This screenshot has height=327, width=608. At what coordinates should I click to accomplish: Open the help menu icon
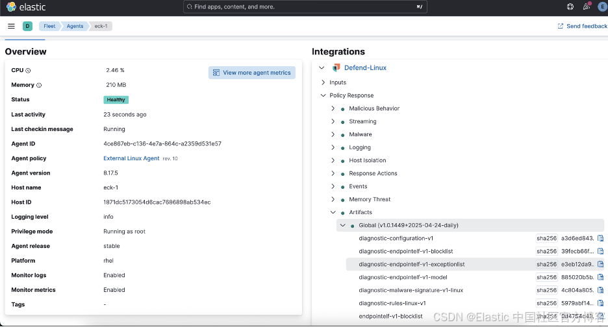[570, 6]
